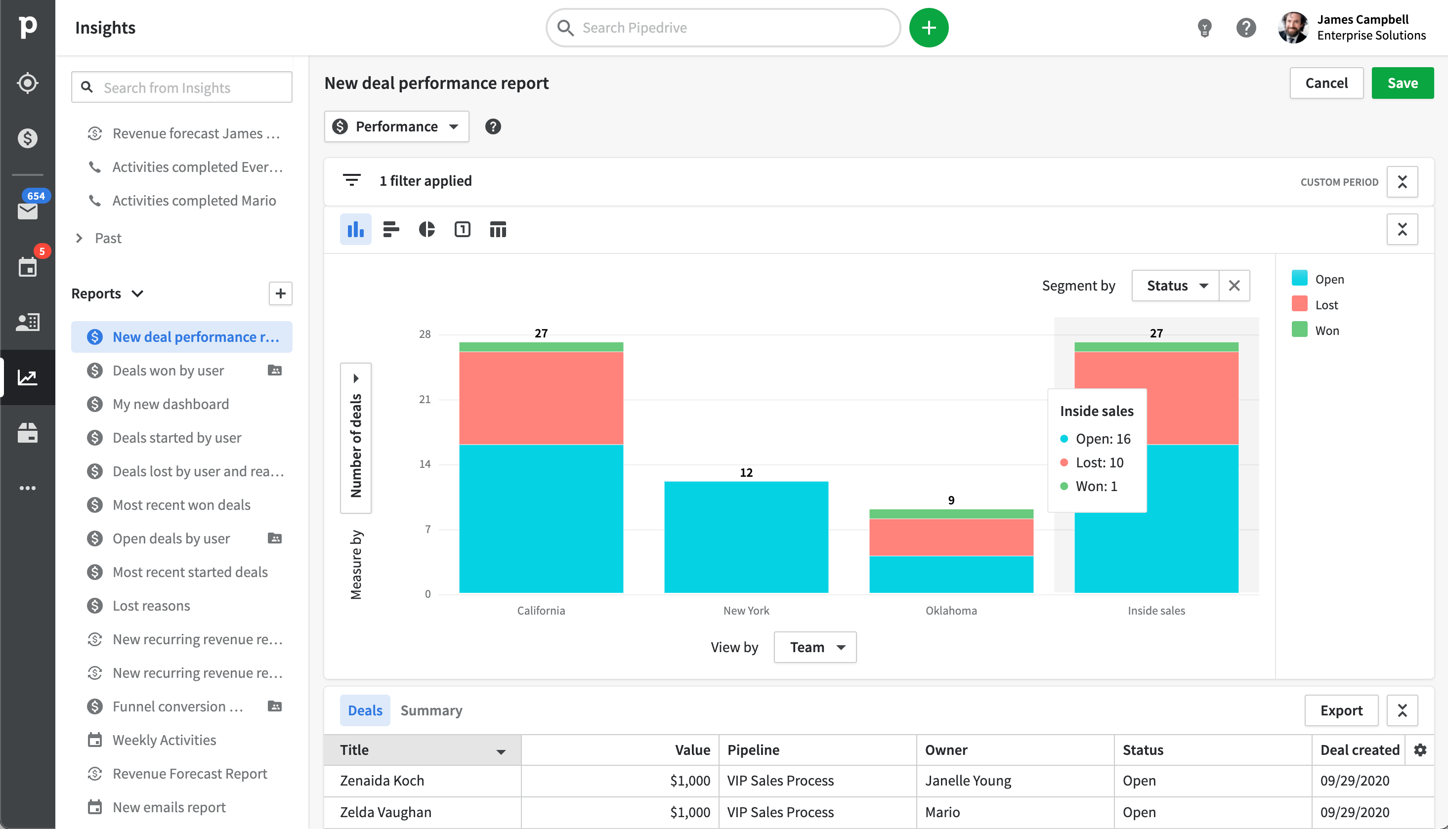Click green quick add plus button
This screenshot has width=1448, height=829.
click(x=929, y=28)
